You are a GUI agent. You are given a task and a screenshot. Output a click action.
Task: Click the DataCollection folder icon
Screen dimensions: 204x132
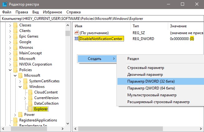pos(30,103)
